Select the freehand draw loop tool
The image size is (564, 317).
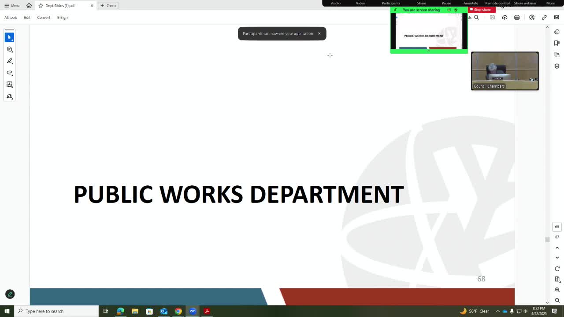click(x=10, y=73)
